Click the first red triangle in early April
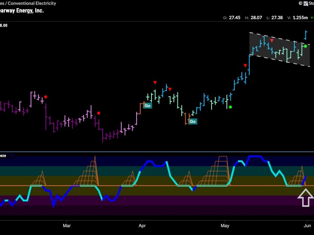 155,83
